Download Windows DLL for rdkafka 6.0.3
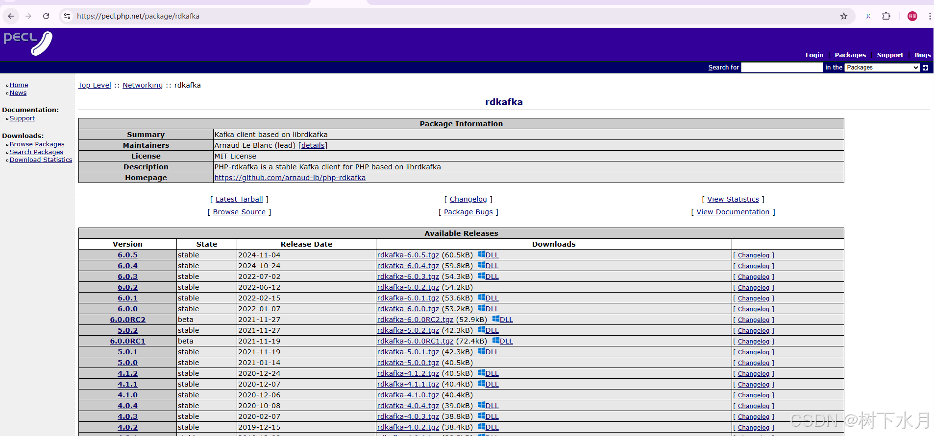934x436 pixels. 488,276
